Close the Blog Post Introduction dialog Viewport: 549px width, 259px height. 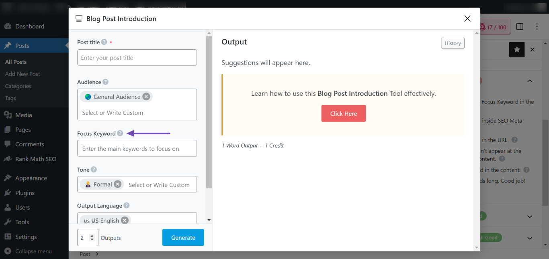pyautogui.click(x=467, y=18)
